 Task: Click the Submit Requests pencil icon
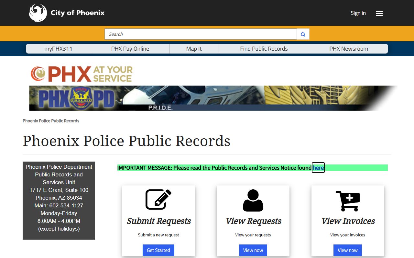158,199
